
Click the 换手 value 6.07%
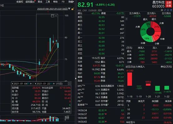[x=120, y=58]
